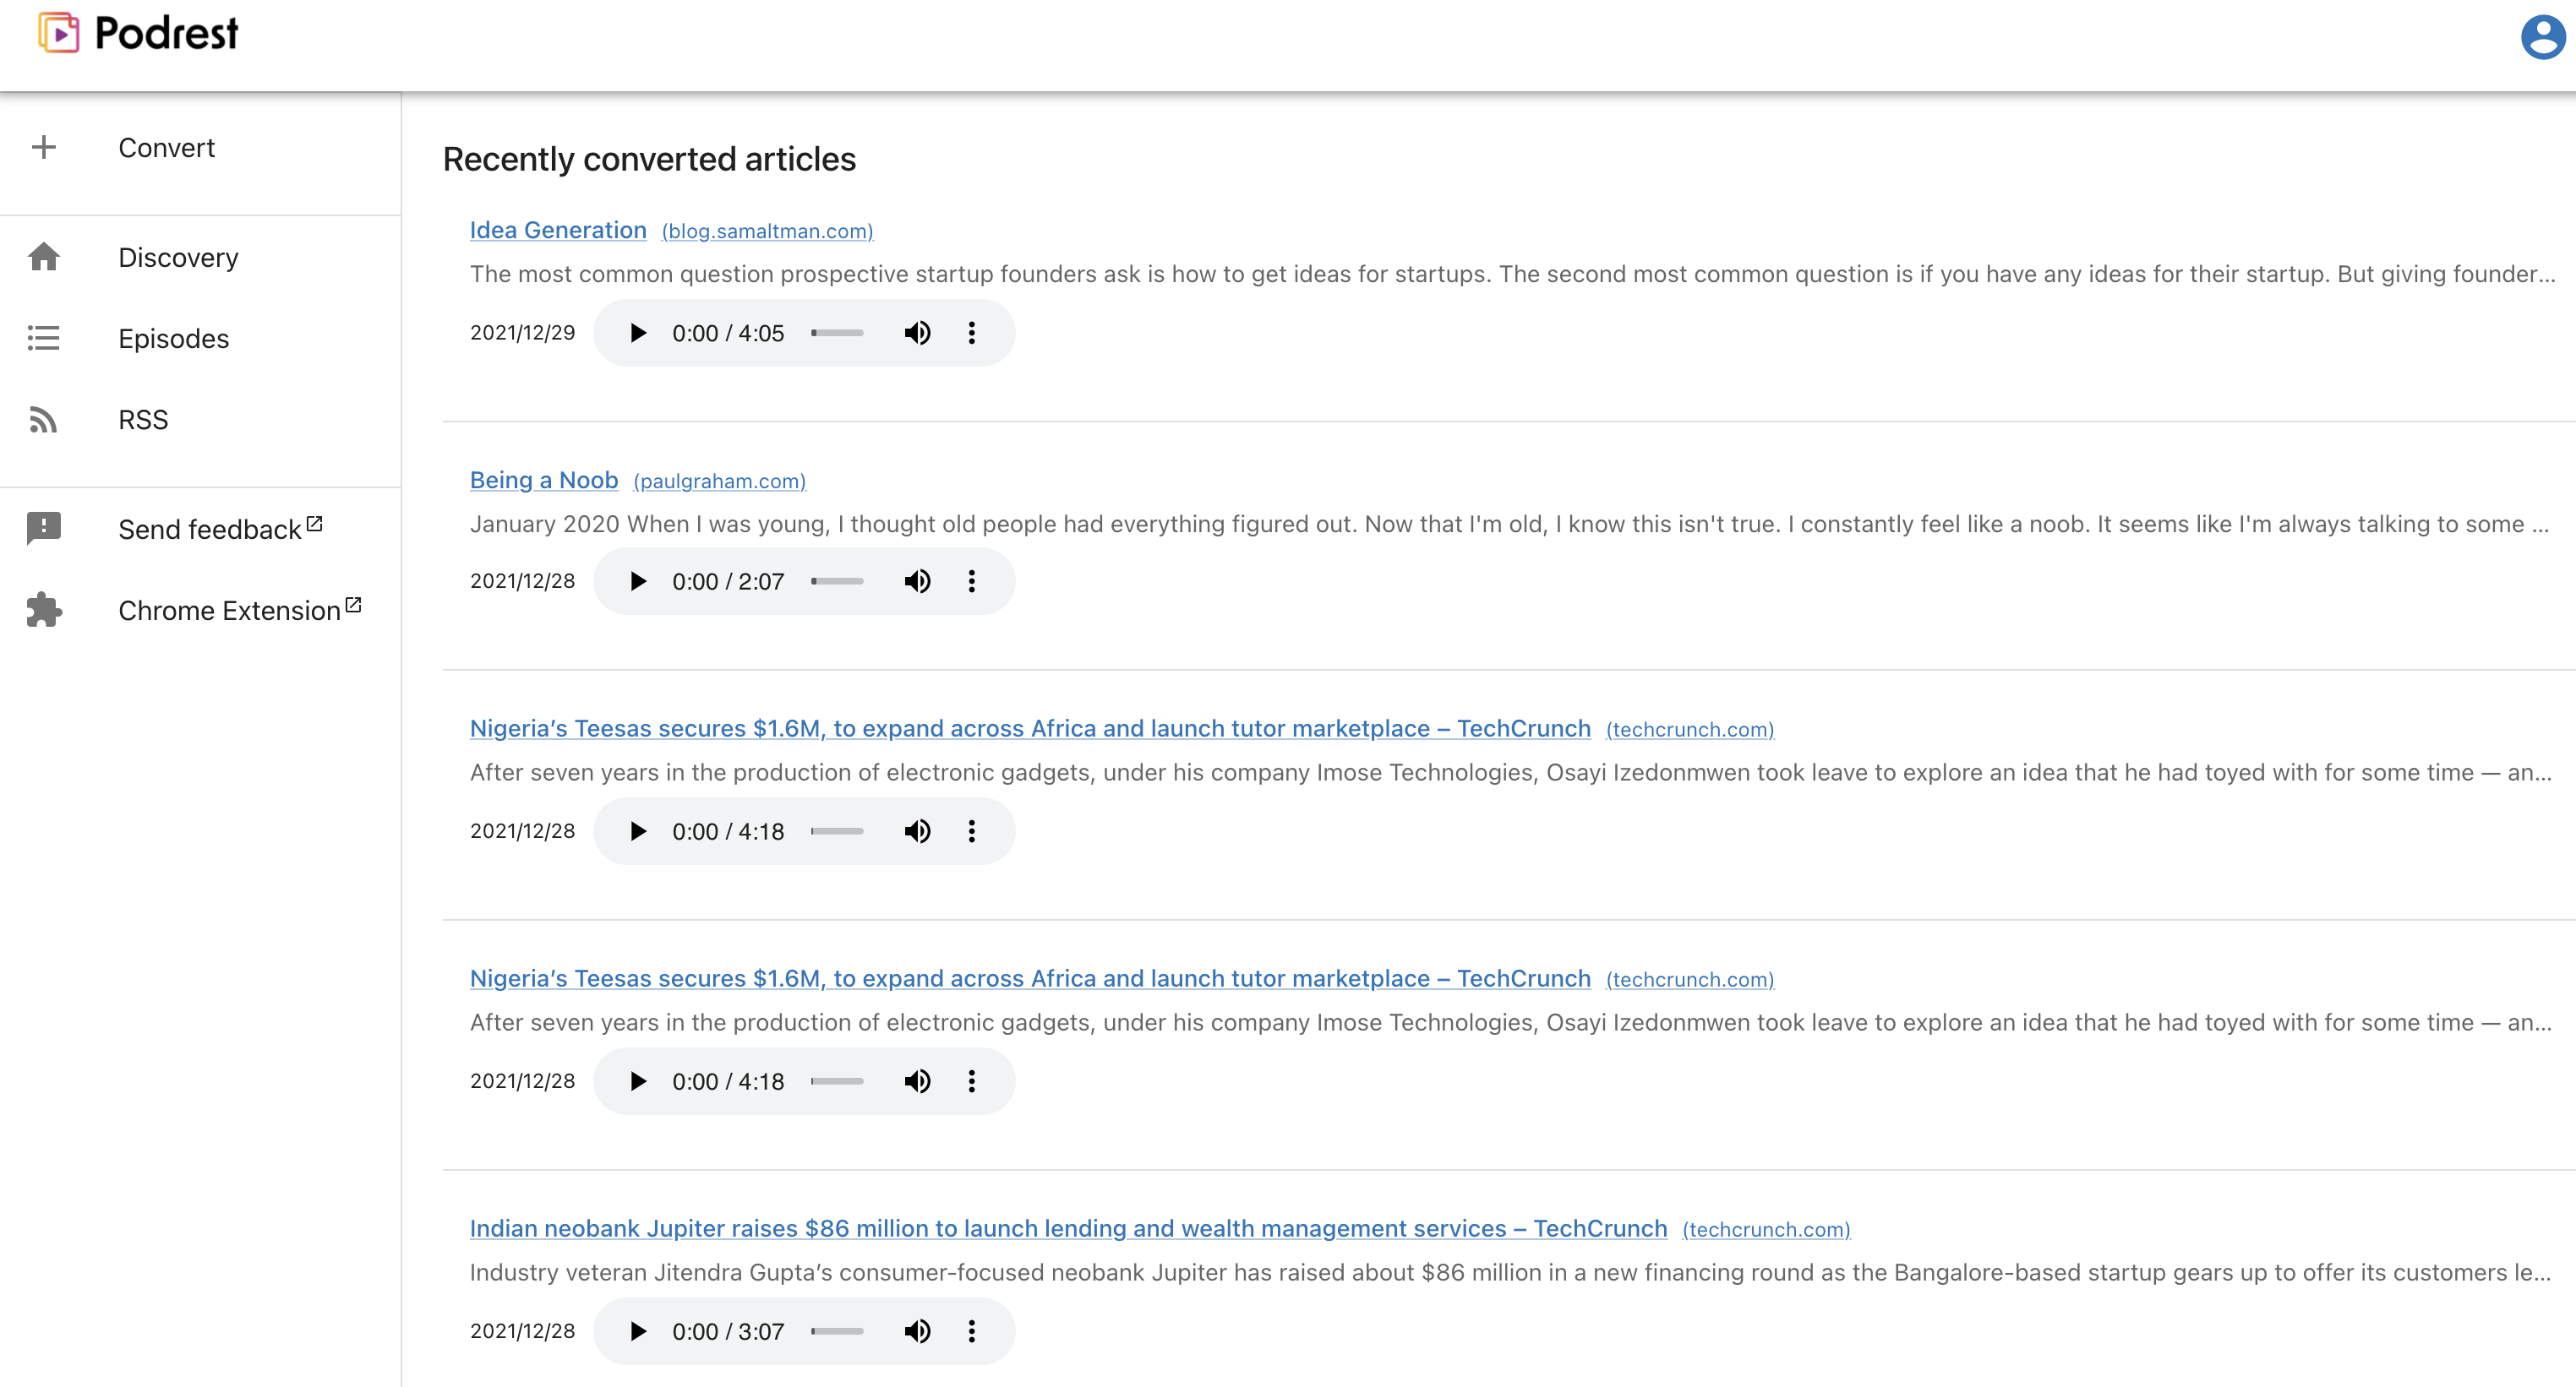Click the Discovery home icon

pos(44,258)
